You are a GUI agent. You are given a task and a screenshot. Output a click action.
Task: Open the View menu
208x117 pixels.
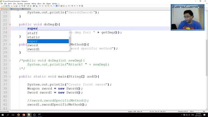coord(15,4)
